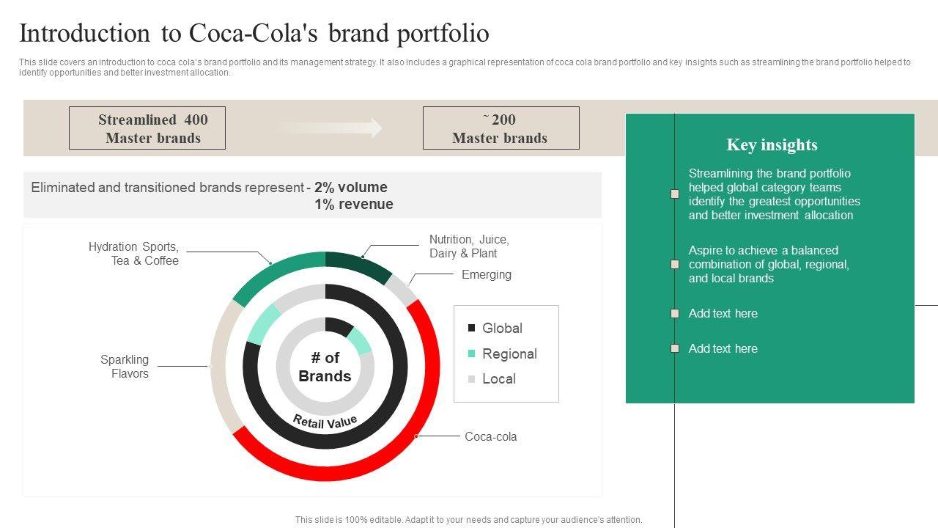Click bullet marker beside 'Aspire to achieve'

tap(675, 264)
